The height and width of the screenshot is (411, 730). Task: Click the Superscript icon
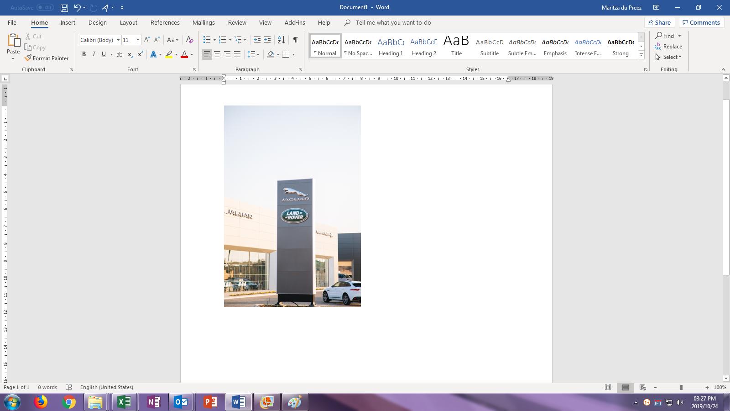point(140,54)
